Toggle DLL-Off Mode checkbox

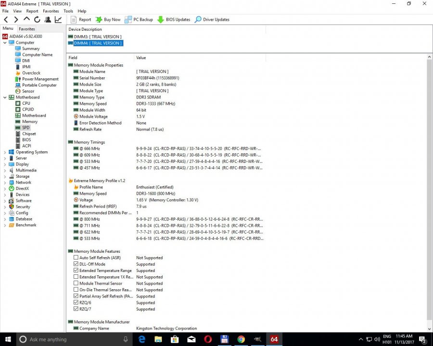pos(76,264)
